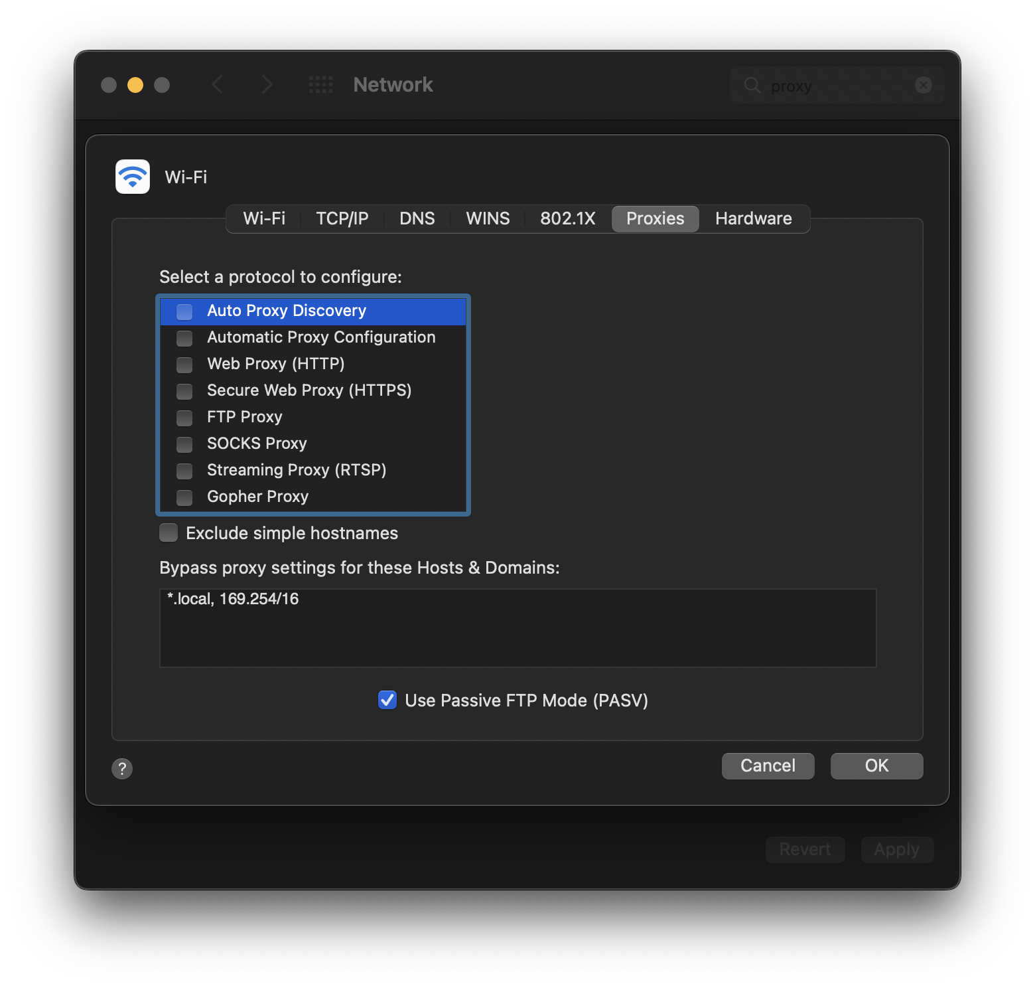Open the DNS tab
The height and width of the screenshot is (988, 1035).
point(417,218)
